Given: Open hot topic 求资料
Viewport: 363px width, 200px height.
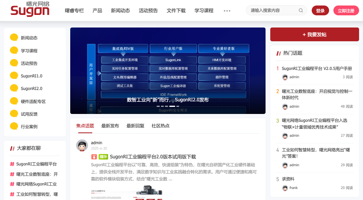Looking at the screenshot, I should point(288,179).
